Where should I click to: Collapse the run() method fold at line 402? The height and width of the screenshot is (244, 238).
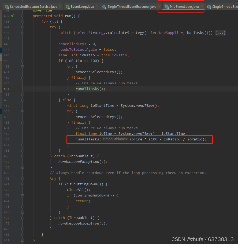tap(23, 16)
